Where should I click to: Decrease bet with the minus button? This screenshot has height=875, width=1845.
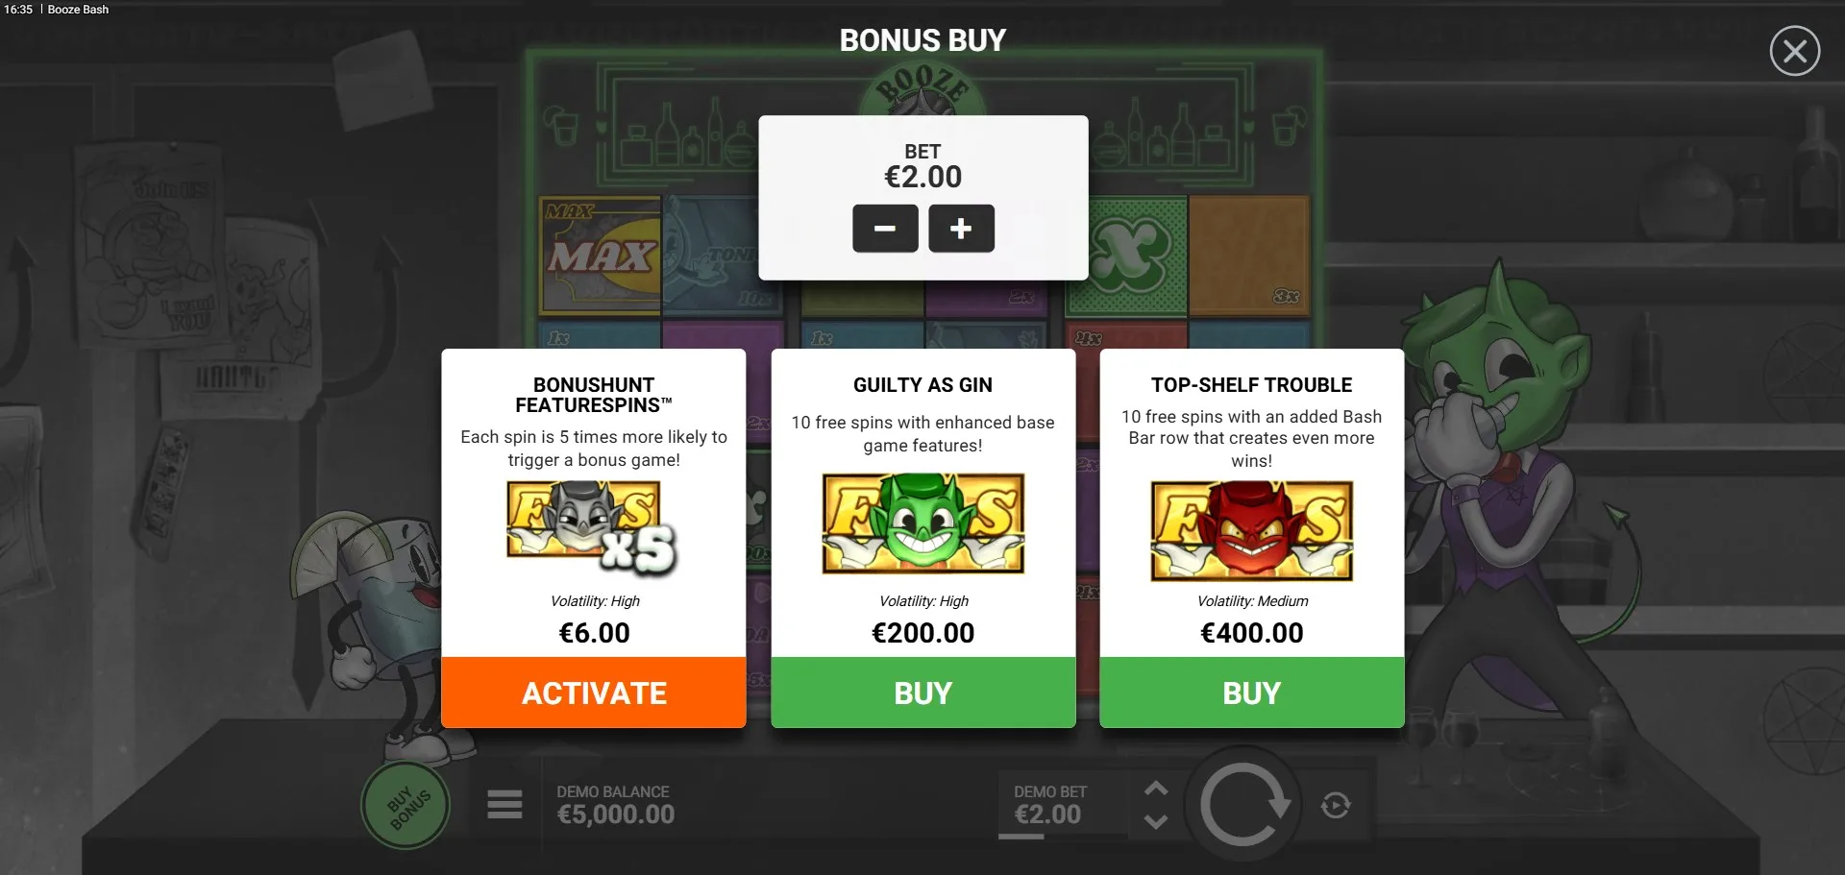pyautogui.click(x=885, y=229)
